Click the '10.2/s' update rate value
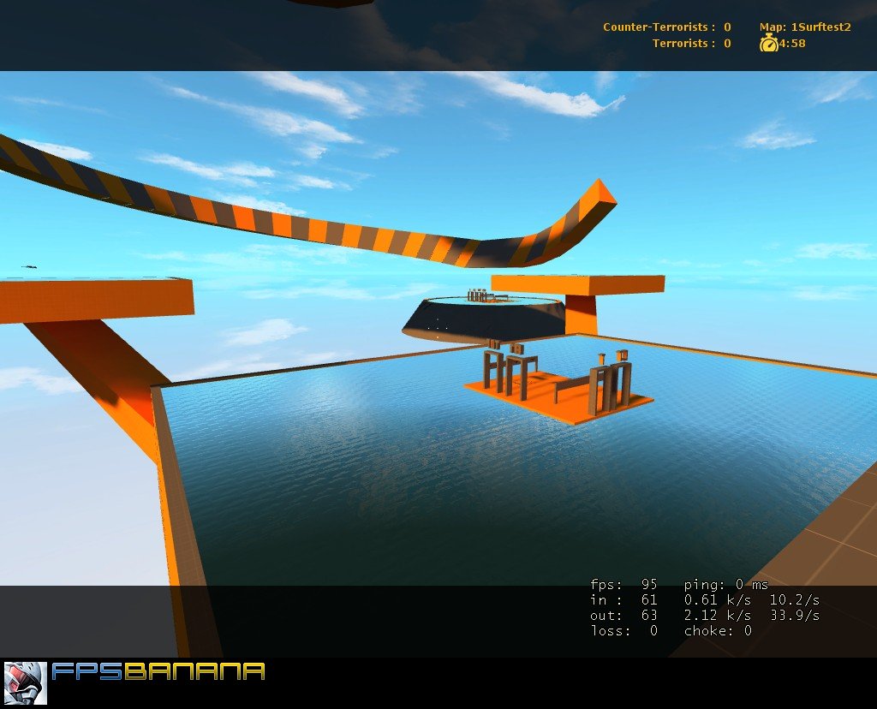Viewport: 877px width, 709px height. (795, 600)
